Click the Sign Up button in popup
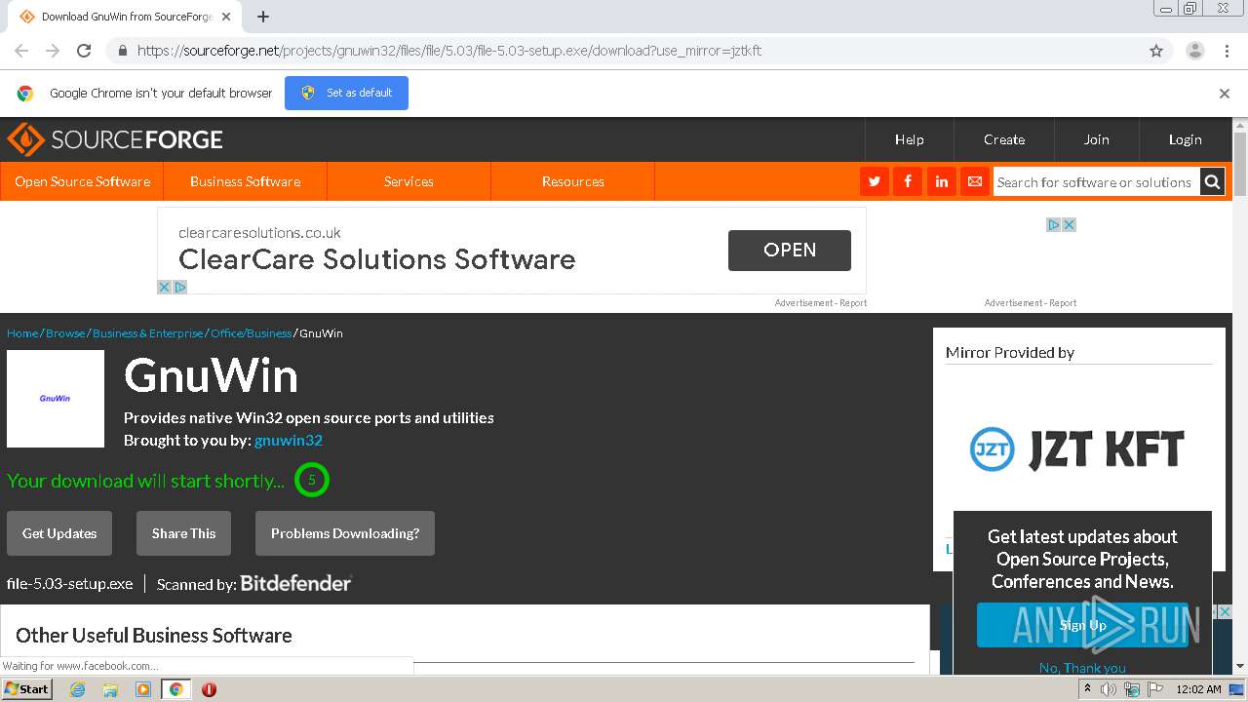 coord(1082,625)
